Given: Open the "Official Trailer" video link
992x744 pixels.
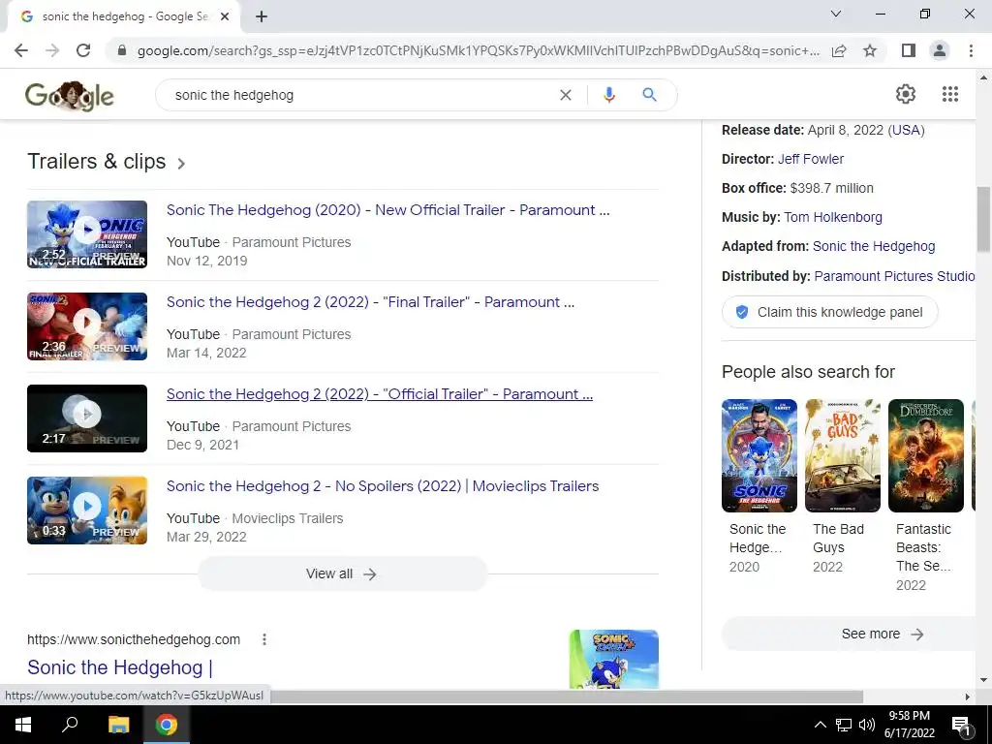Looking at the screenshot, I should [380, 394].
